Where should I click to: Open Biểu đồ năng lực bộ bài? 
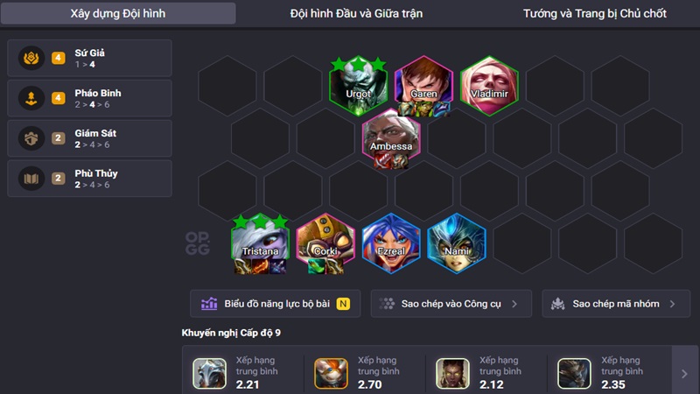coord(275,304)
